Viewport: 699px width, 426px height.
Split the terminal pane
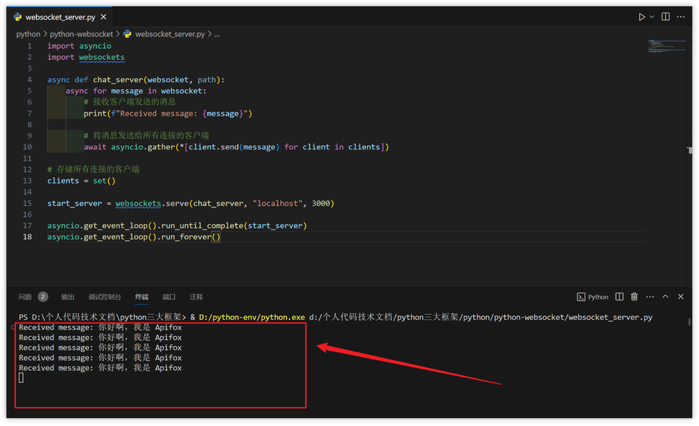[x=619, y=297]
